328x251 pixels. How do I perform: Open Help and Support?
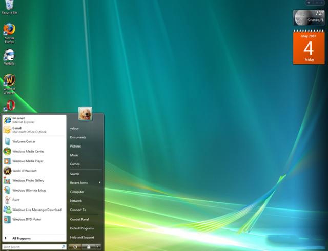pos(82,237)
